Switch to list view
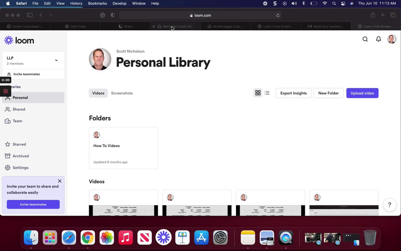 [267, 93]
